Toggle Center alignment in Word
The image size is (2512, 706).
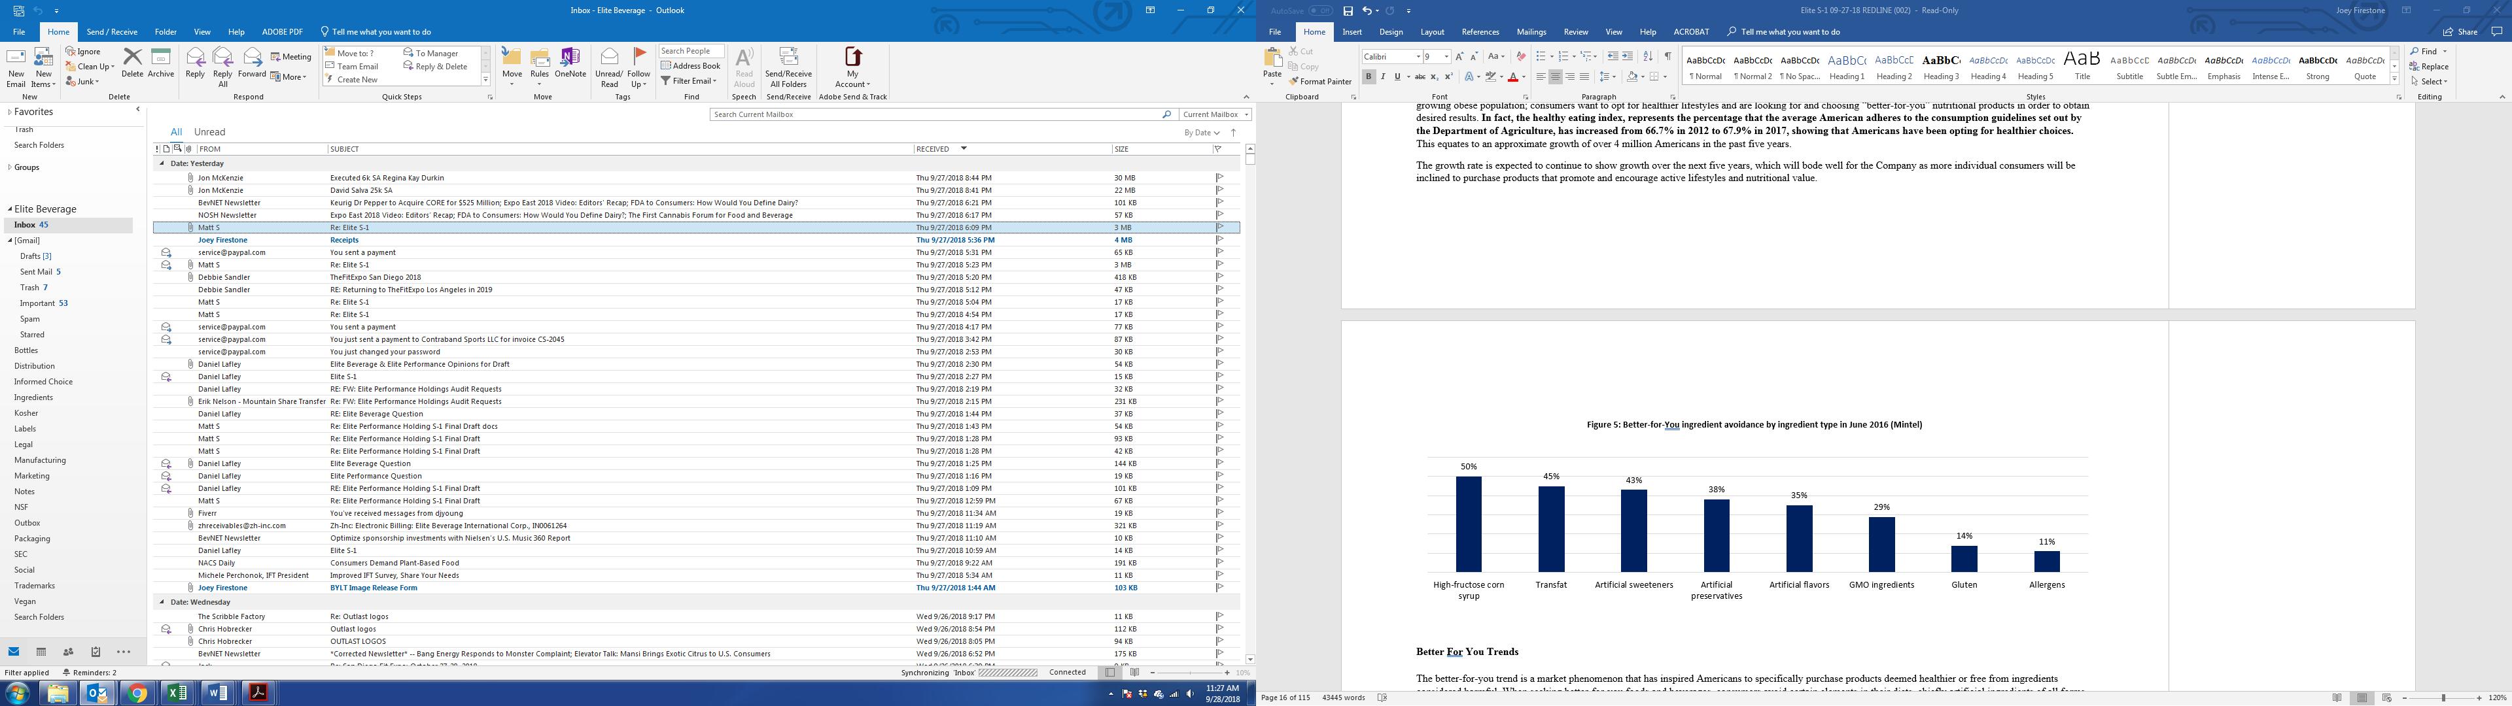[1556, 77]
